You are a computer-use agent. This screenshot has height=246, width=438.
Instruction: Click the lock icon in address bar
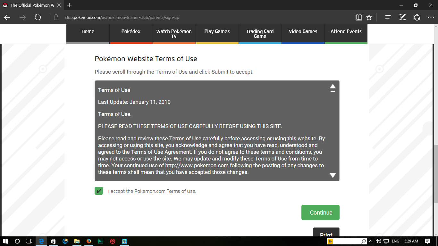click(x=56, y=17)
